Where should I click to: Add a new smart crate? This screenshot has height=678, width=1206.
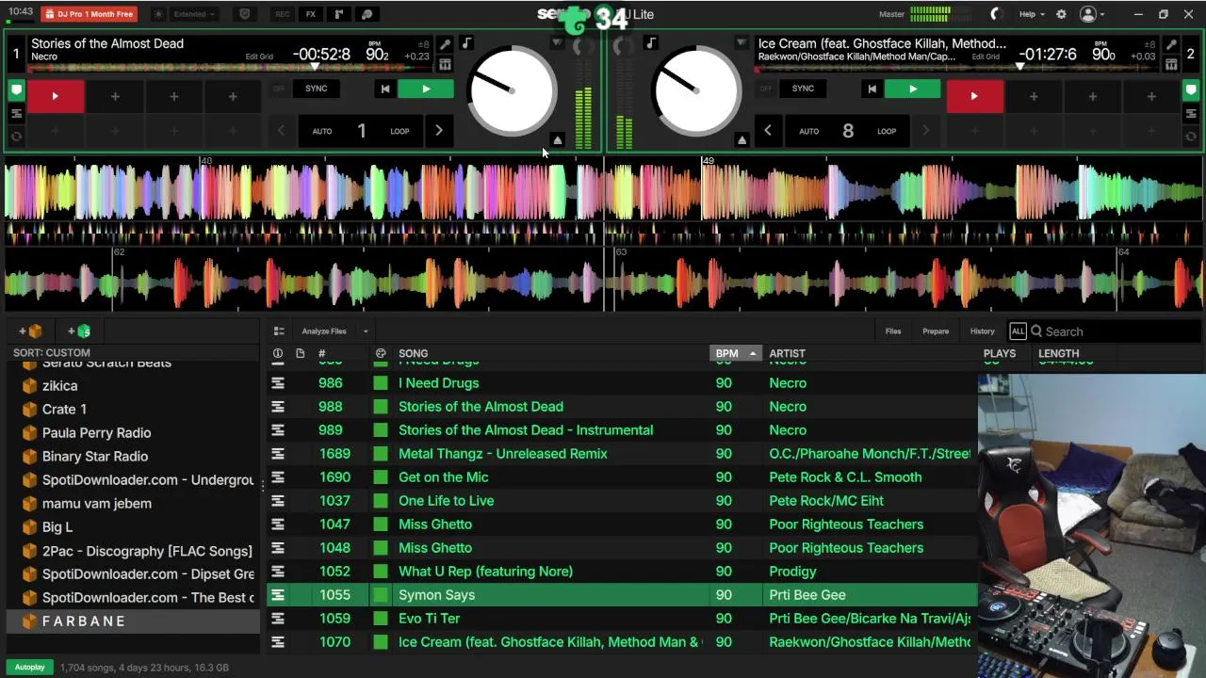click(79, 331)
